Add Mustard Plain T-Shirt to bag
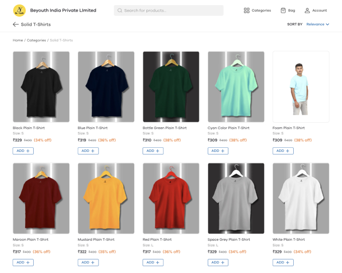This screenshot has width=342, height=273. pyautogui.click(x=88, y=262)
